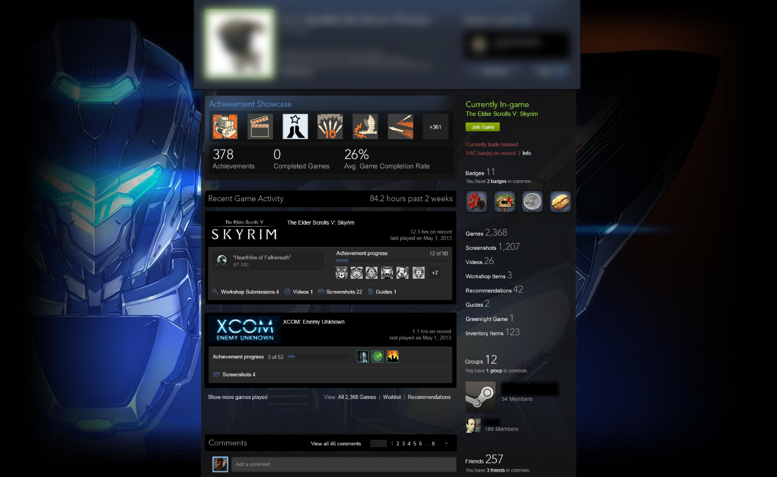Open Greenlight Game 1 in sidebar
Image resolution: width=777 pixels, height=477 pixels.
[x=490, y=318]
